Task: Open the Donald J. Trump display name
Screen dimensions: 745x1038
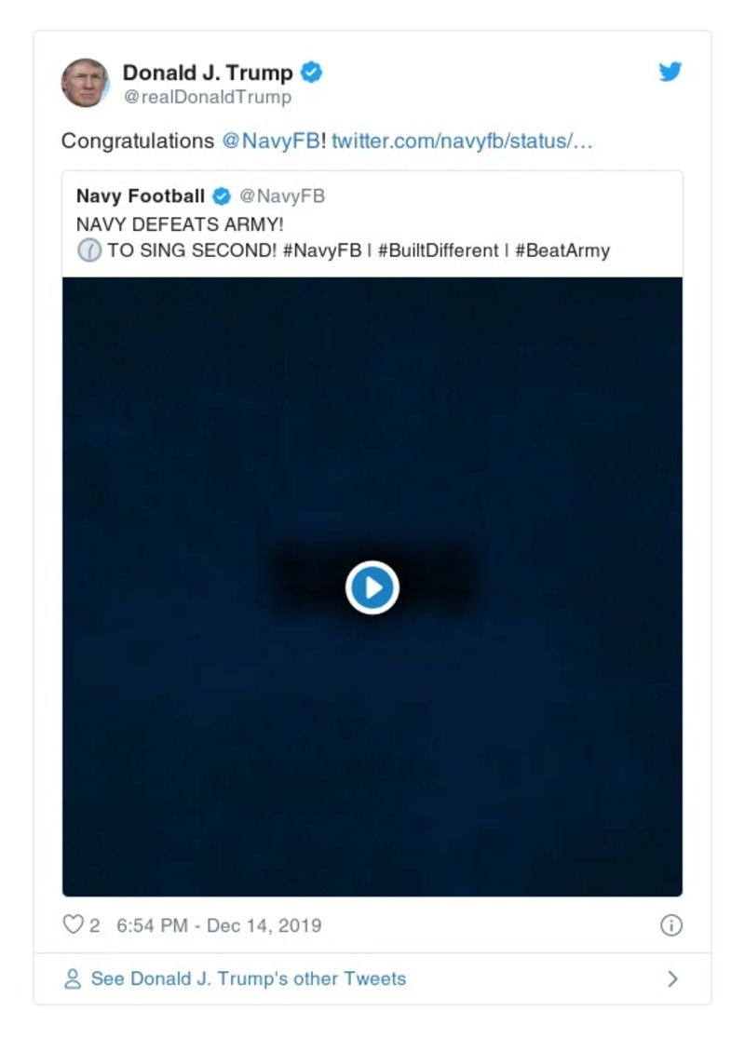Action: coord(208,72)
